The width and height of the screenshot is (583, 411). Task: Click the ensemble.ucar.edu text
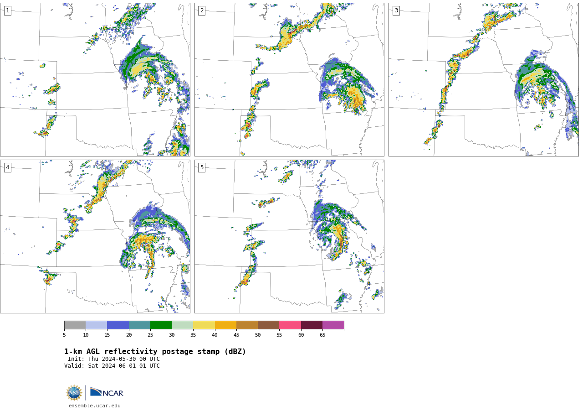point(95,406)
